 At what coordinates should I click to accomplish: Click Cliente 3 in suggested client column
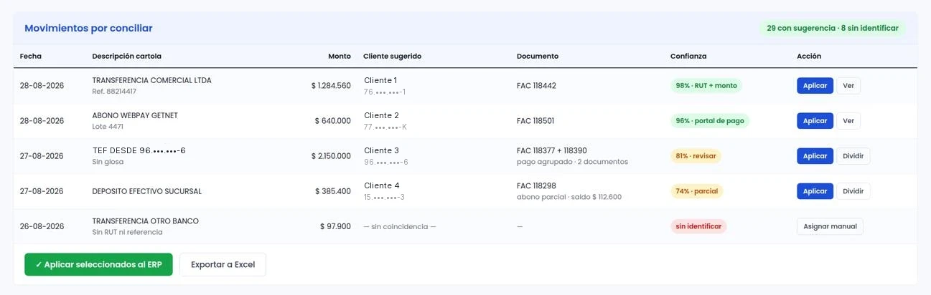pyautogui.click(x=381, y=150)
